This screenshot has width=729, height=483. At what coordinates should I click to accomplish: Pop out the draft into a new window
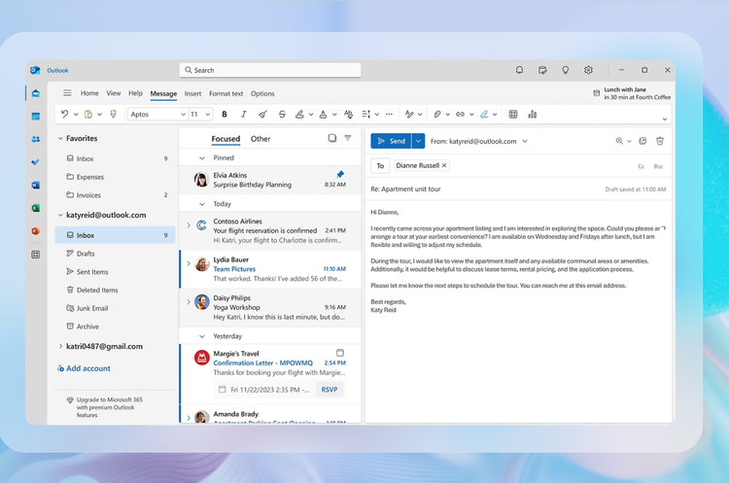click(x=642, y=141)
